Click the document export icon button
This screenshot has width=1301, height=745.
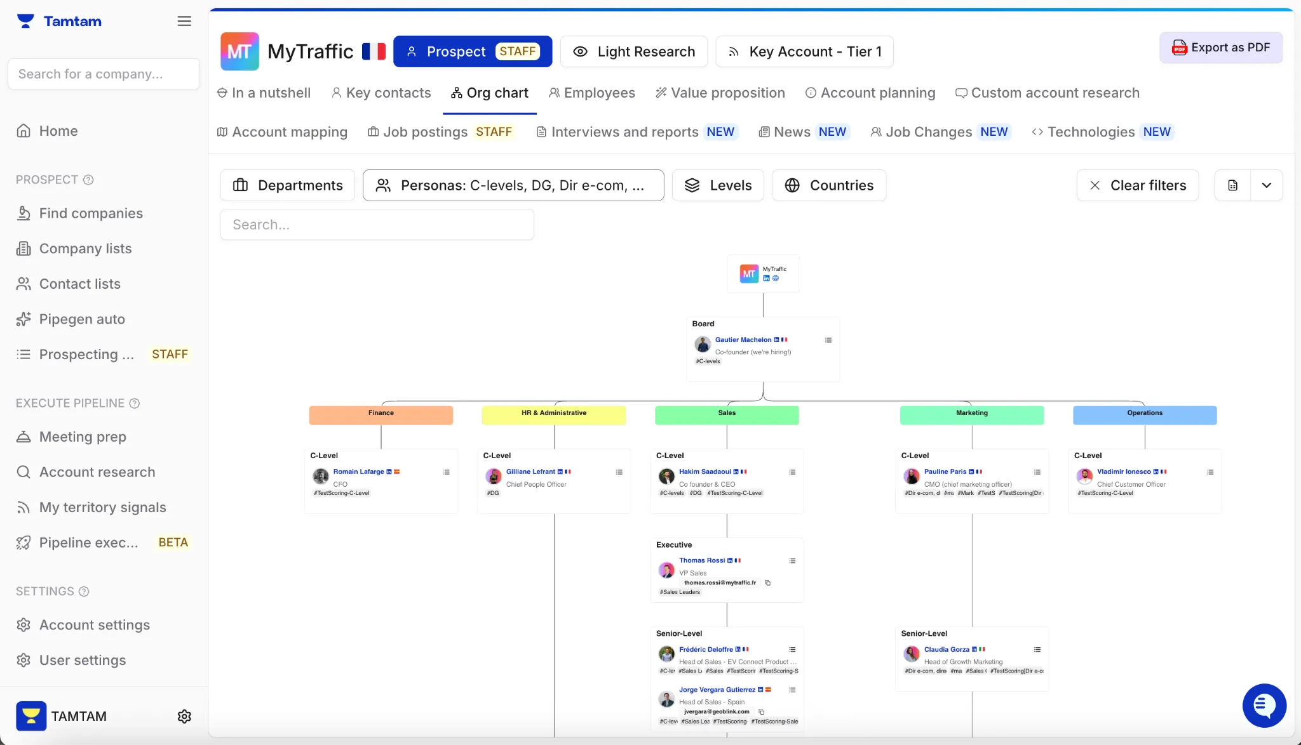point(1232,185)
